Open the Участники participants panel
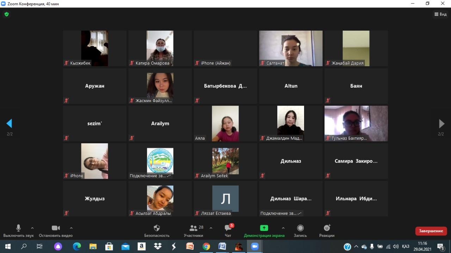Viewport: 451px width, 253px height. click(x=193, y=228)
